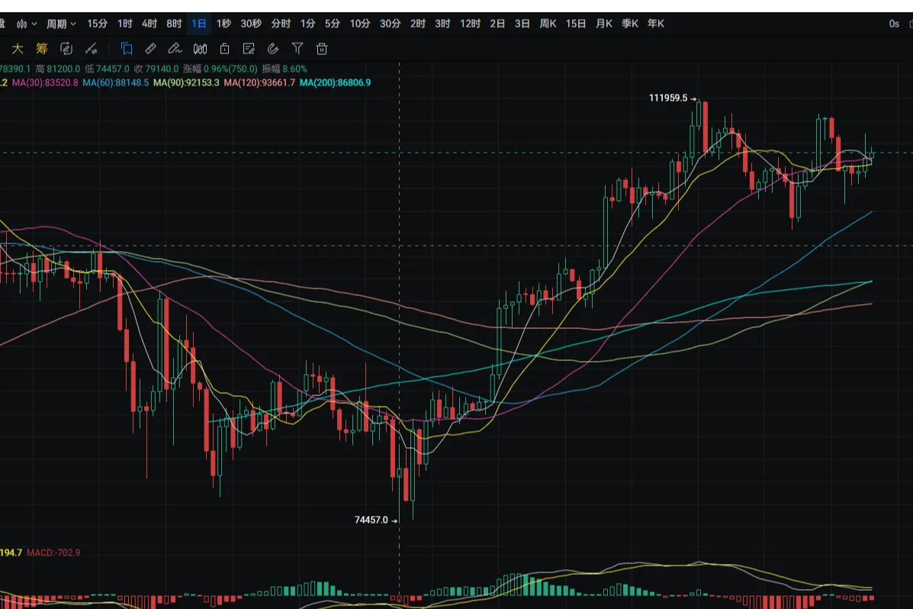Click the MA(90):92153.3 indicator label
913x609 pixels.
[186, 82]
